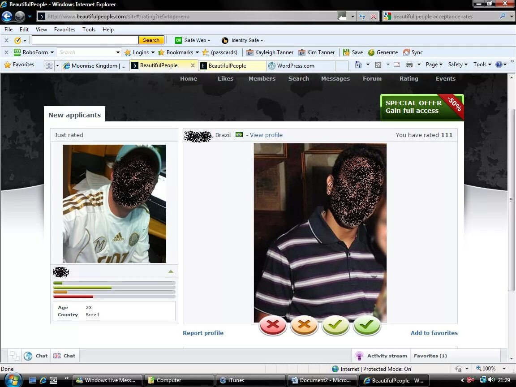Click the light green check rating button
Viewport: 516px width, 387px height.
tap(335, 326)
